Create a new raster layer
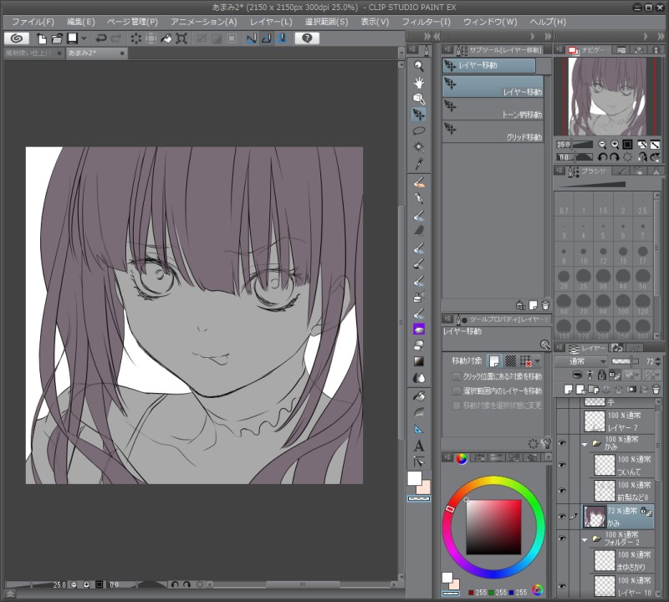669x602 pixels. [x=569, y=389]
